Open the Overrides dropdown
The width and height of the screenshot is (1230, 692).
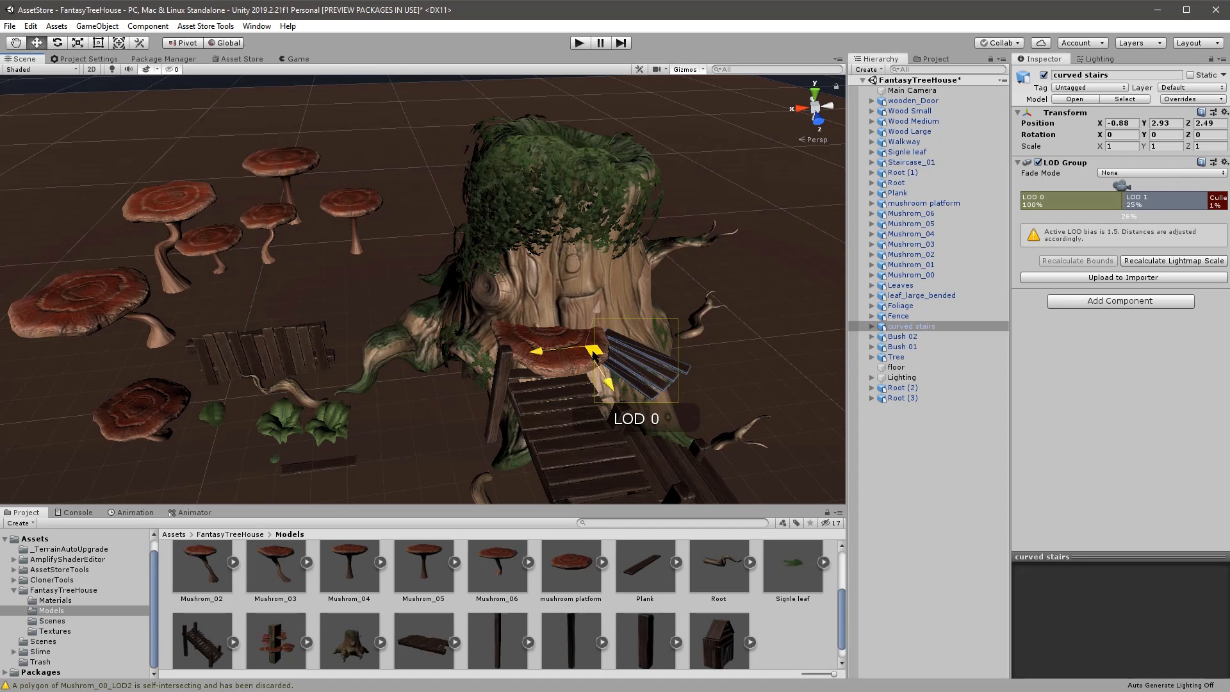(x=1193, y=99)
